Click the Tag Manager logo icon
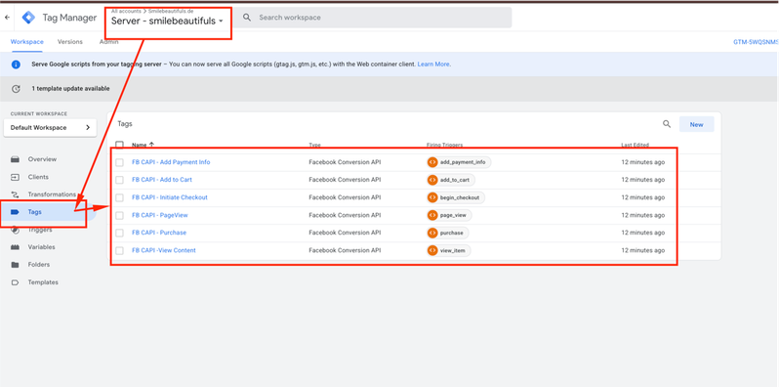This screenshot has height=387, width=779. coord(29,18)
